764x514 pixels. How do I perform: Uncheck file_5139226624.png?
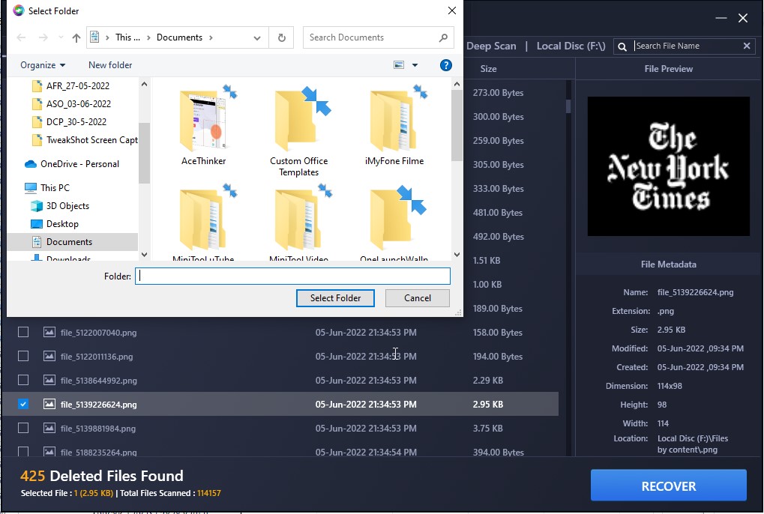click(23, 404)
